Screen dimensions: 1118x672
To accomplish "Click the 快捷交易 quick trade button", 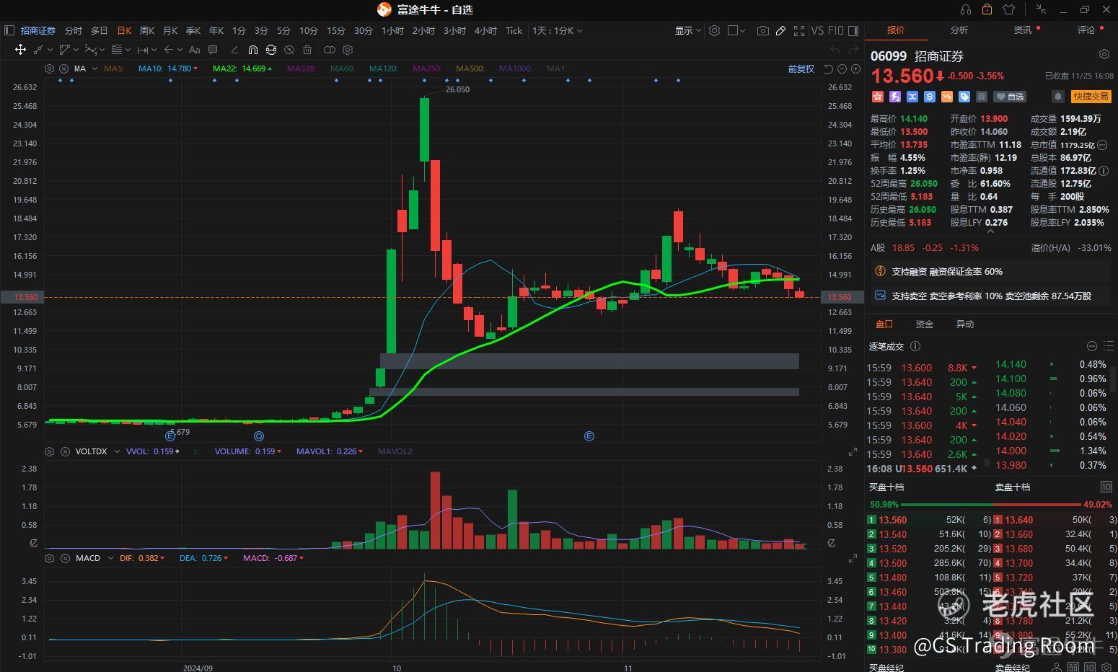I will click(x=1091, y=97).
